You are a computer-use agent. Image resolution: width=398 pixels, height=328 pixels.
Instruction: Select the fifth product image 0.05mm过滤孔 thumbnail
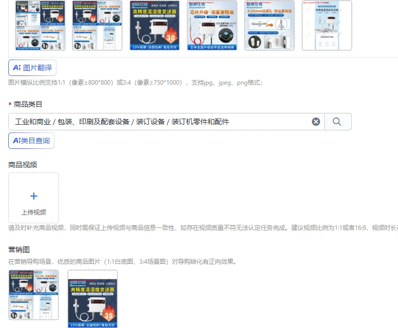[x=270, y=25]
